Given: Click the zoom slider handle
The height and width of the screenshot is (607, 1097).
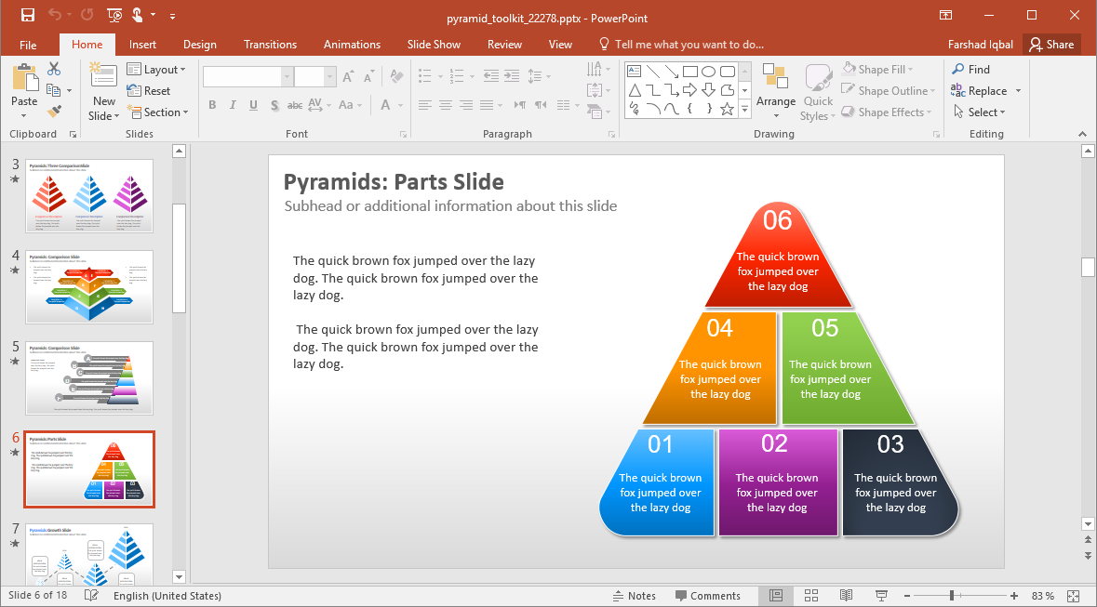Looking at the screenshot, I should click(x=951, y=596).
